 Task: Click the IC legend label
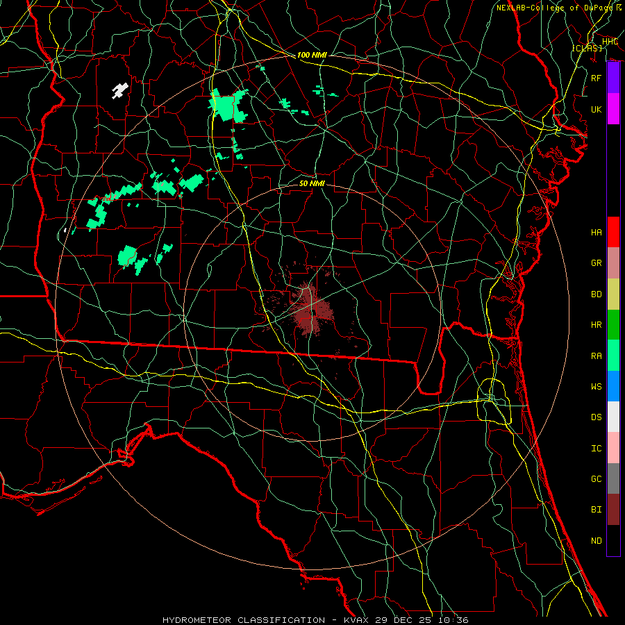pyautogui.click(x=596, y=449)
